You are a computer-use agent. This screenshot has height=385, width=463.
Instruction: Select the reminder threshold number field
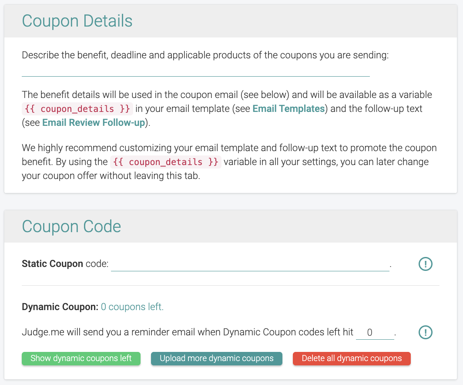coord(375,333)
